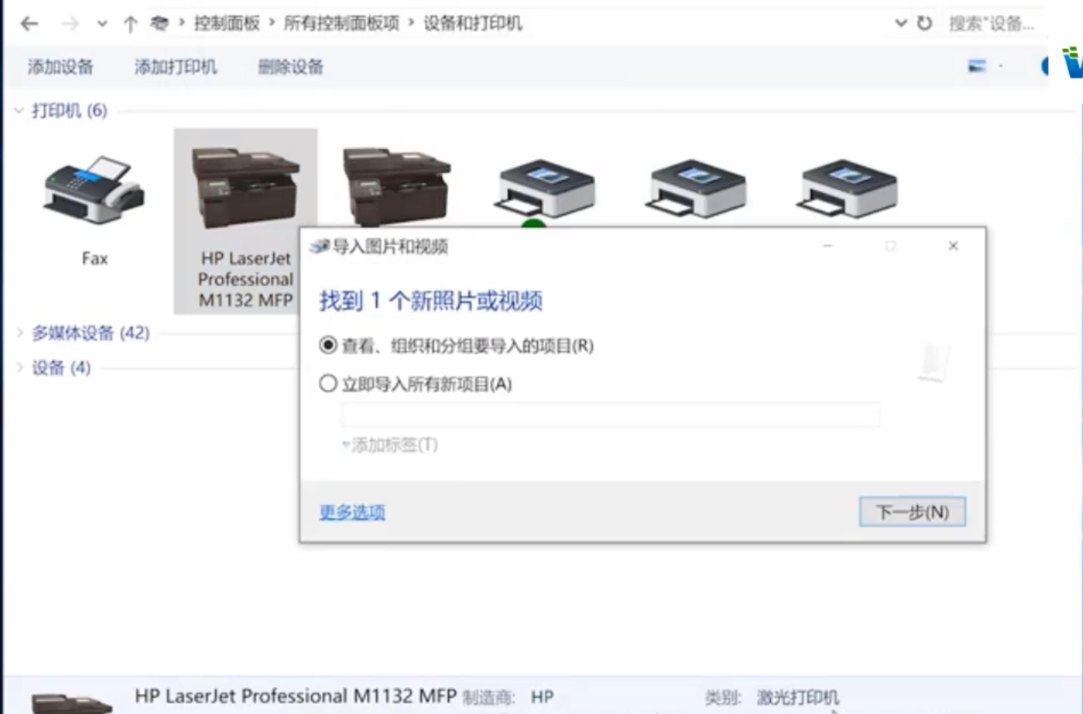Click 添加打印机 in the command bar

pyautogui.click(x=175, y=67)
